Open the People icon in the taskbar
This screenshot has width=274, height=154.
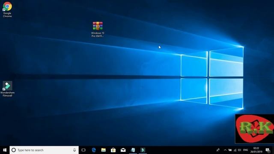tap(218, 150)
